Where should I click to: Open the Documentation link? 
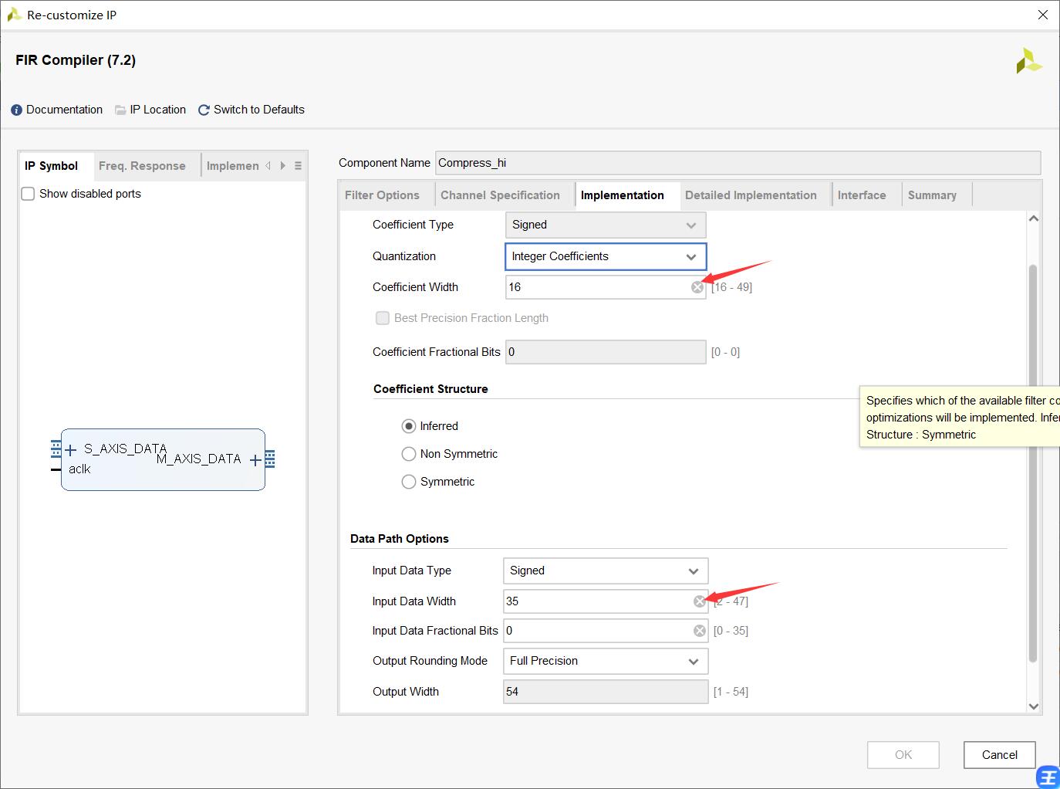[x=64, y=110]
